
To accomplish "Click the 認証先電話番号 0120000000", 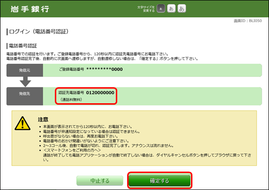I will [x=87, y=93].
